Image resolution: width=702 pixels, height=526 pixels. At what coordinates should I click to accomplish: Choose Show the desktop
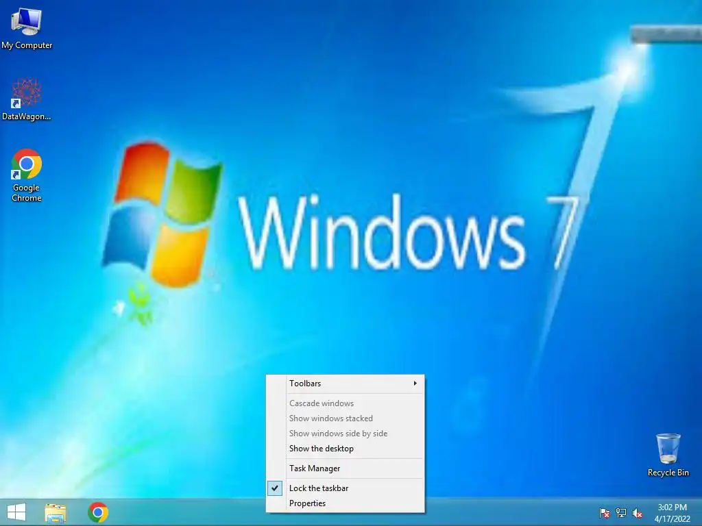tap(346, 449)
